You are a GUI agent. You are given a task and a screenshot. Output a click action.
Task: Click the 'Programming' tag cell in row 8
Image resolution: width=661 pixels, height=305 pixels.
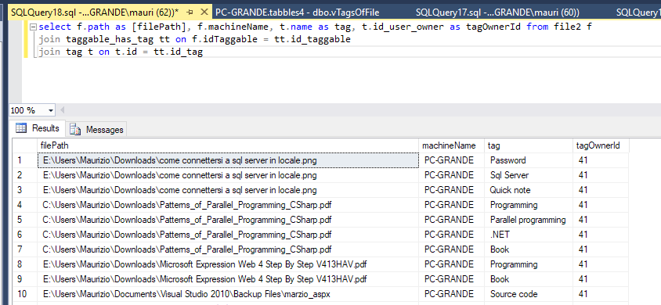pyautogui.click(x=529, y=264)
